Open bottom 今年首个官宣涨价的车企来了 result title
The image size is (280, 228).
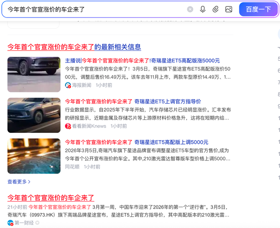pyautogui.click(x=51, y=198)
